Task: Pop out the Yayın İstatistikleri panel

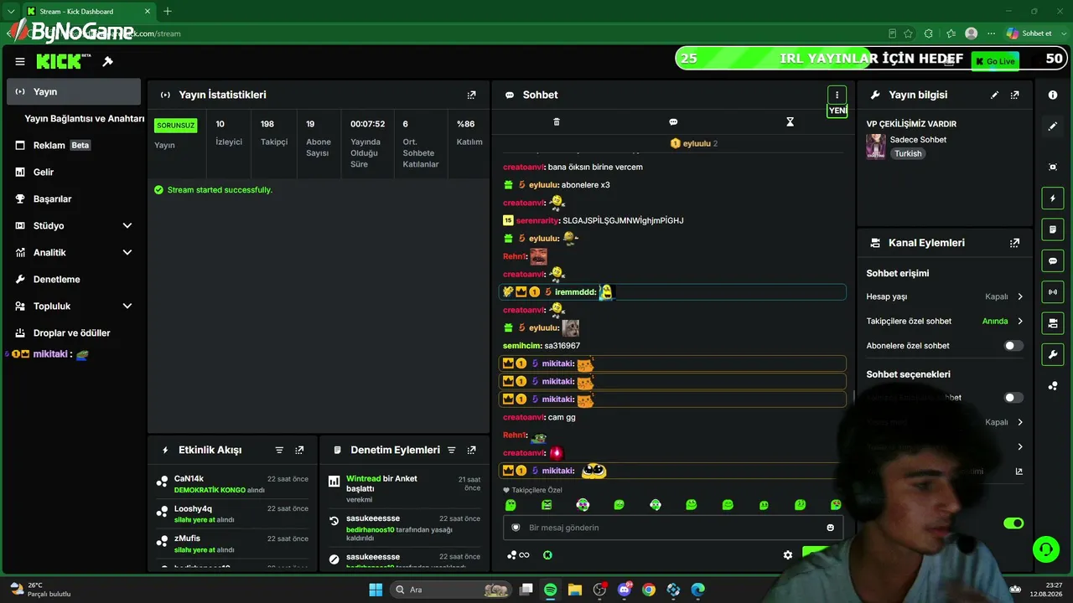Action: tap(471, 95)
